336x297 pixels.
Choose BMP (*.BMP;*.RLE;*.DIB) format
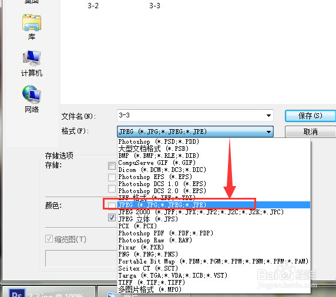pyautogui.click(x=214, y=156)
